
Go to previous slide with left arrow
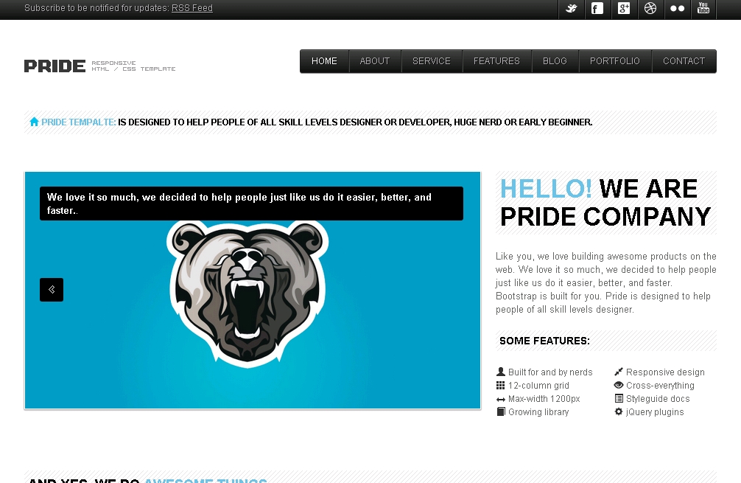[52, 290]
